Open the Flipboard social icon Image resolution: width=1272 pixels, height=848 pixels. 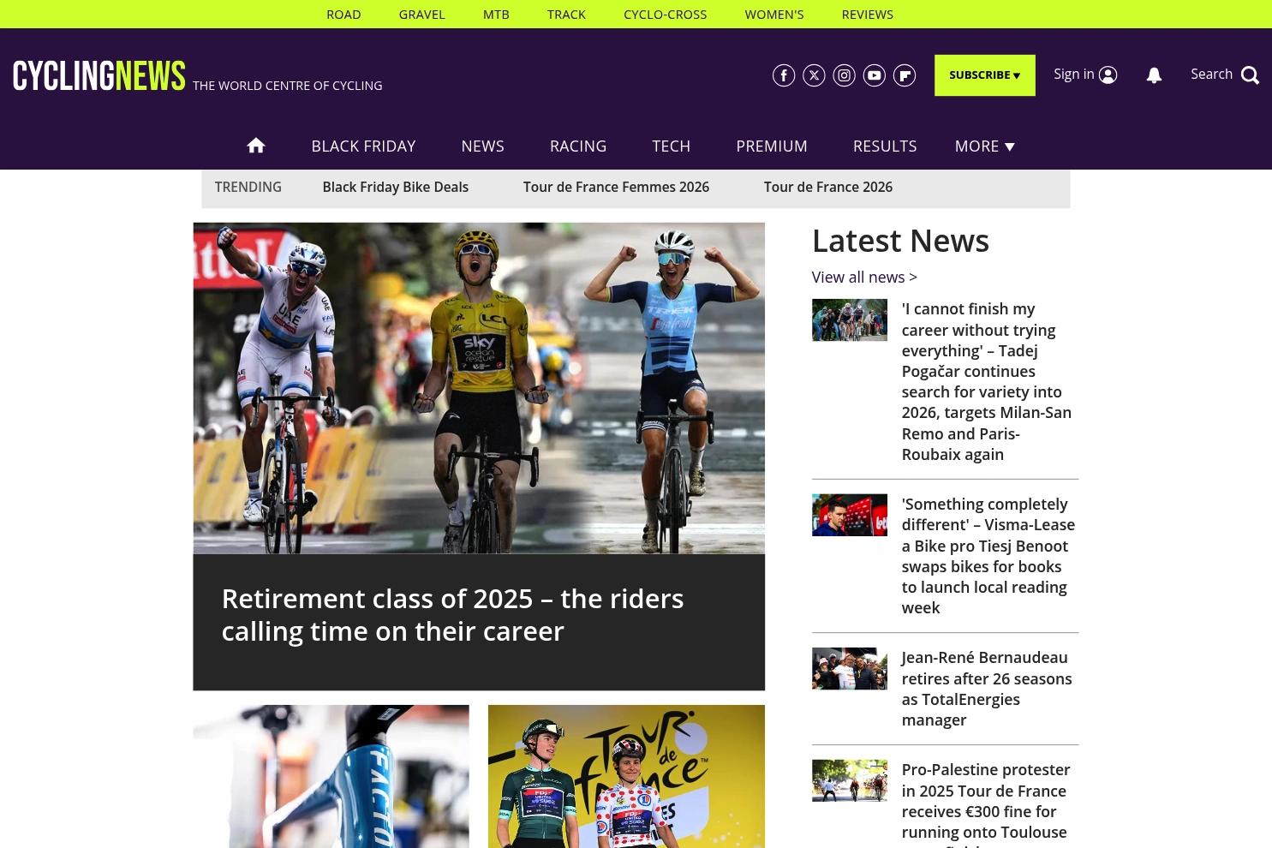click(905, 75)
